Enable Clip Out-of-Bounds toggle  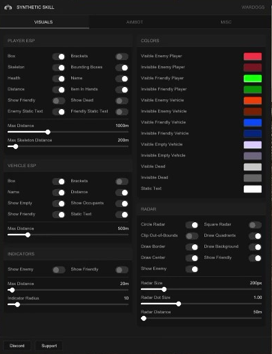[192, 236]
